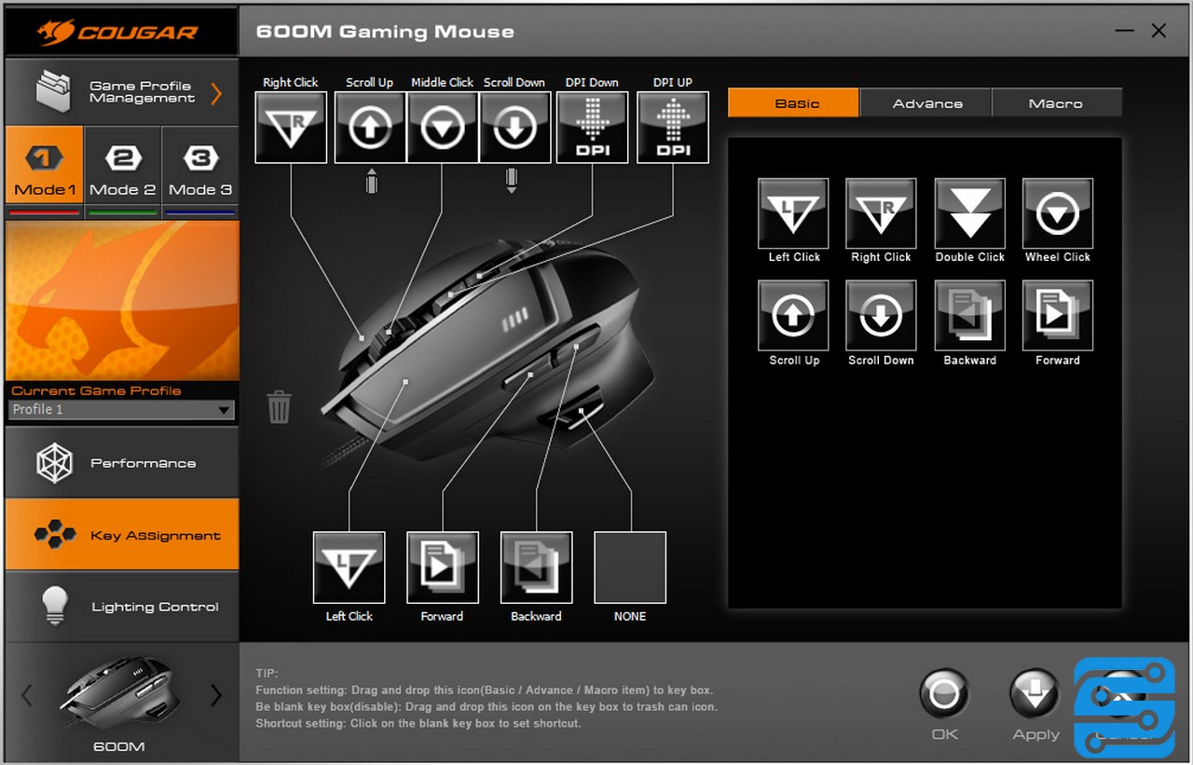Select the Scroll Up key box above the mouse

coord(370,128)
